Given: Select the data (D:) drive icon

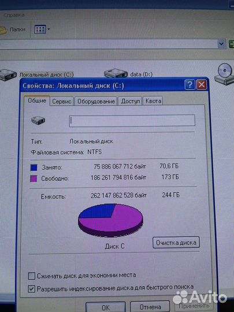Looking at the screenshot, I should click(x=116, y=73).
